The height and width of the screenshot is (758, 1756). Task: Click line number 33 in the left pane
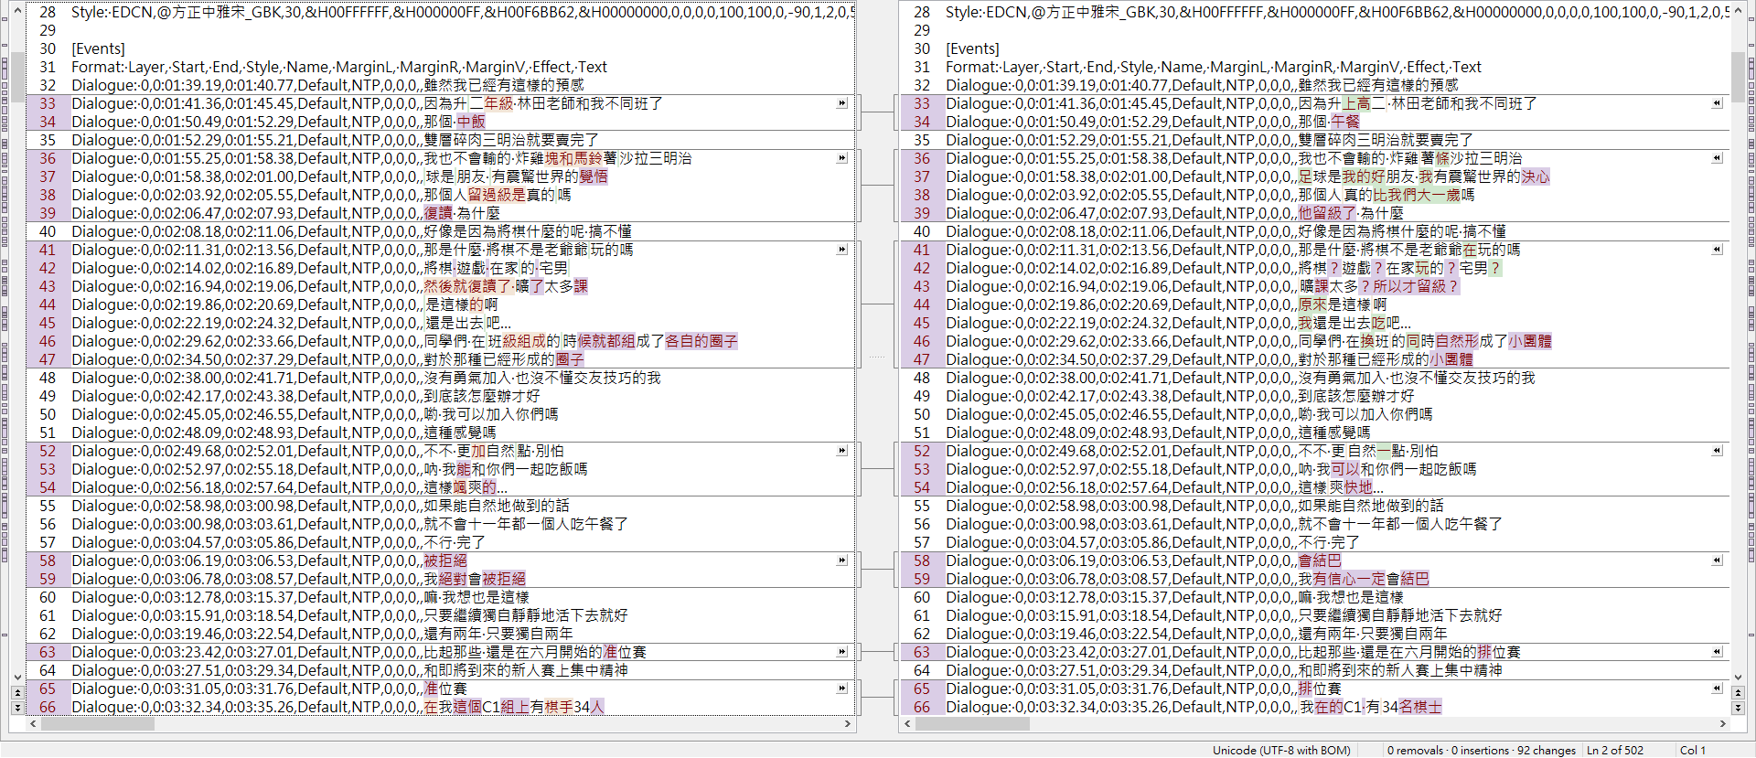pyautogui.click(x=48, y=103)
